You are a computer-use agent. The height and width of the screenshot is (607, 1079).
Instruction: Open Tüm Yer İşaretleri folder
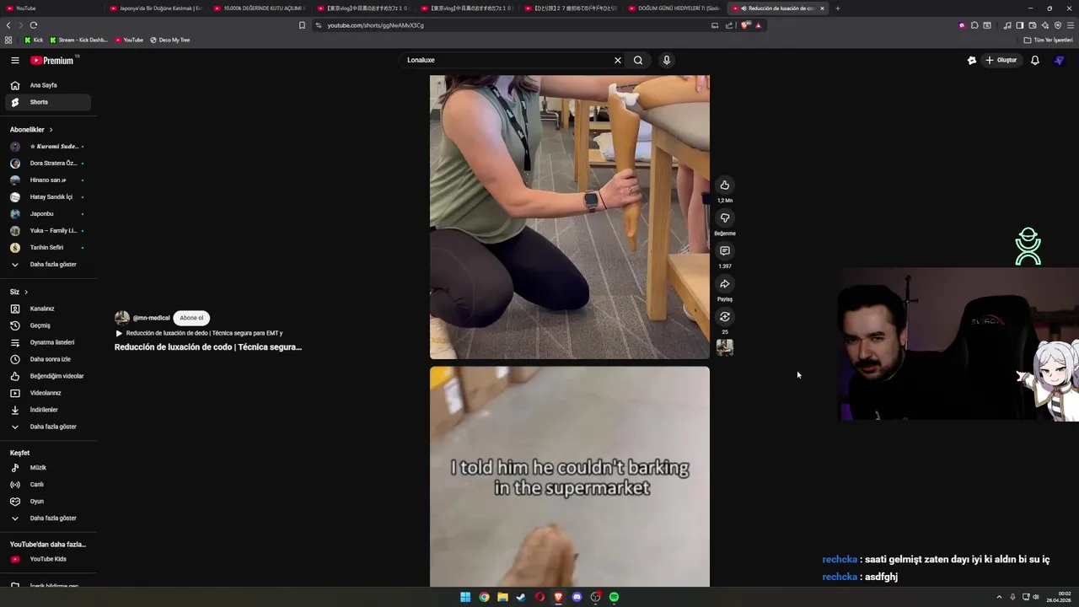[1048, 40]
